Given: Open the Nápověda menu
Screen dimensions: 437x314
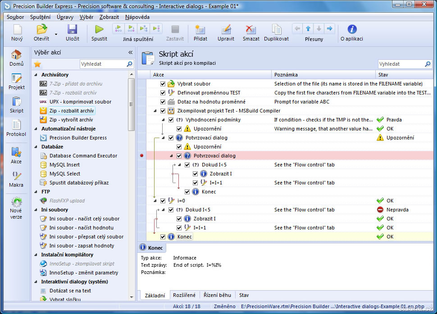Looking at the screenshot, I should [137, 17].
